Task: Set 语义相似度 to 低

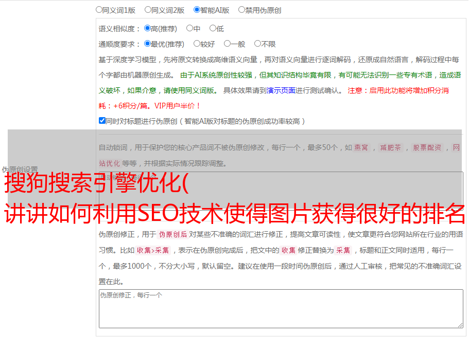Action: [x=213, y=28]
